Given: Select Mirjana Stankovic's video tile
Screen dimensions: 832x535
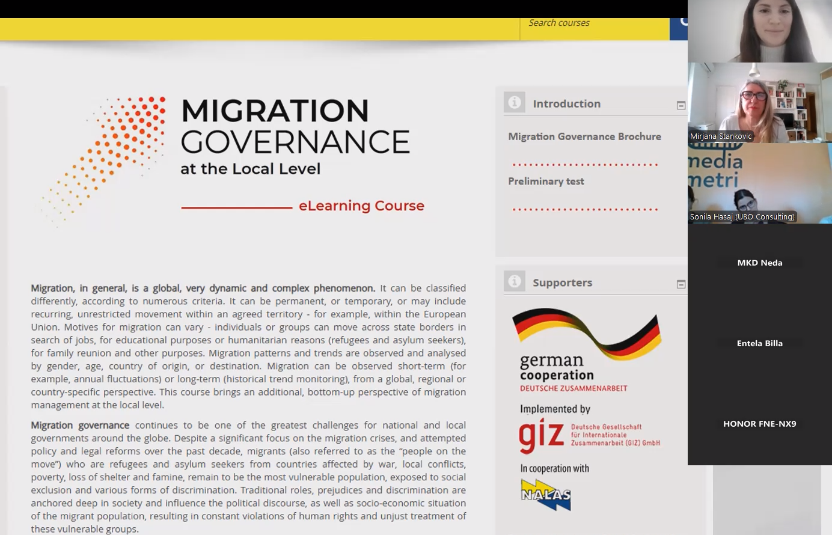Looking at the screenshot, I should [760, 103].
